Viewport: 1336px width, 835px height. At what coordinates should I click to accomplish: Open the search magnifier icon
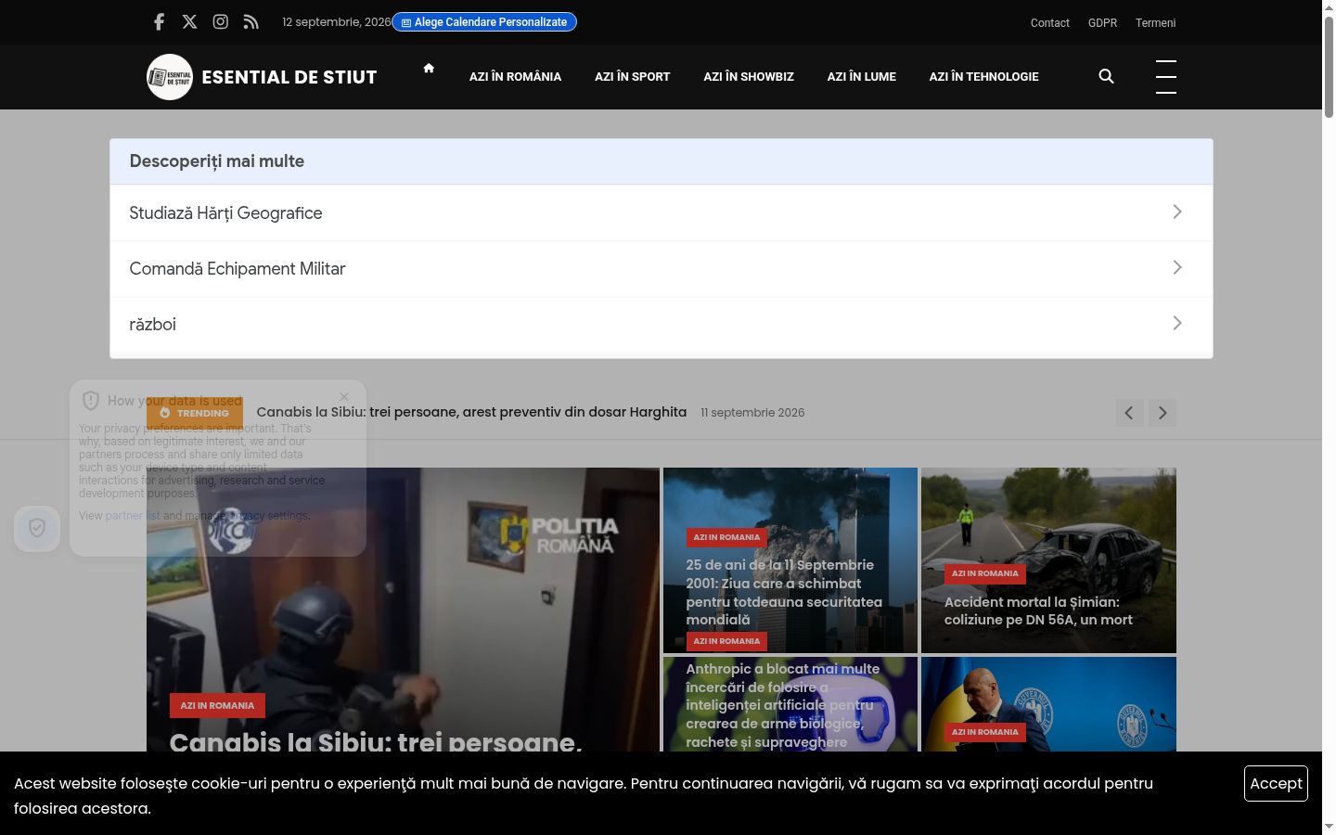pos(1106,76)
